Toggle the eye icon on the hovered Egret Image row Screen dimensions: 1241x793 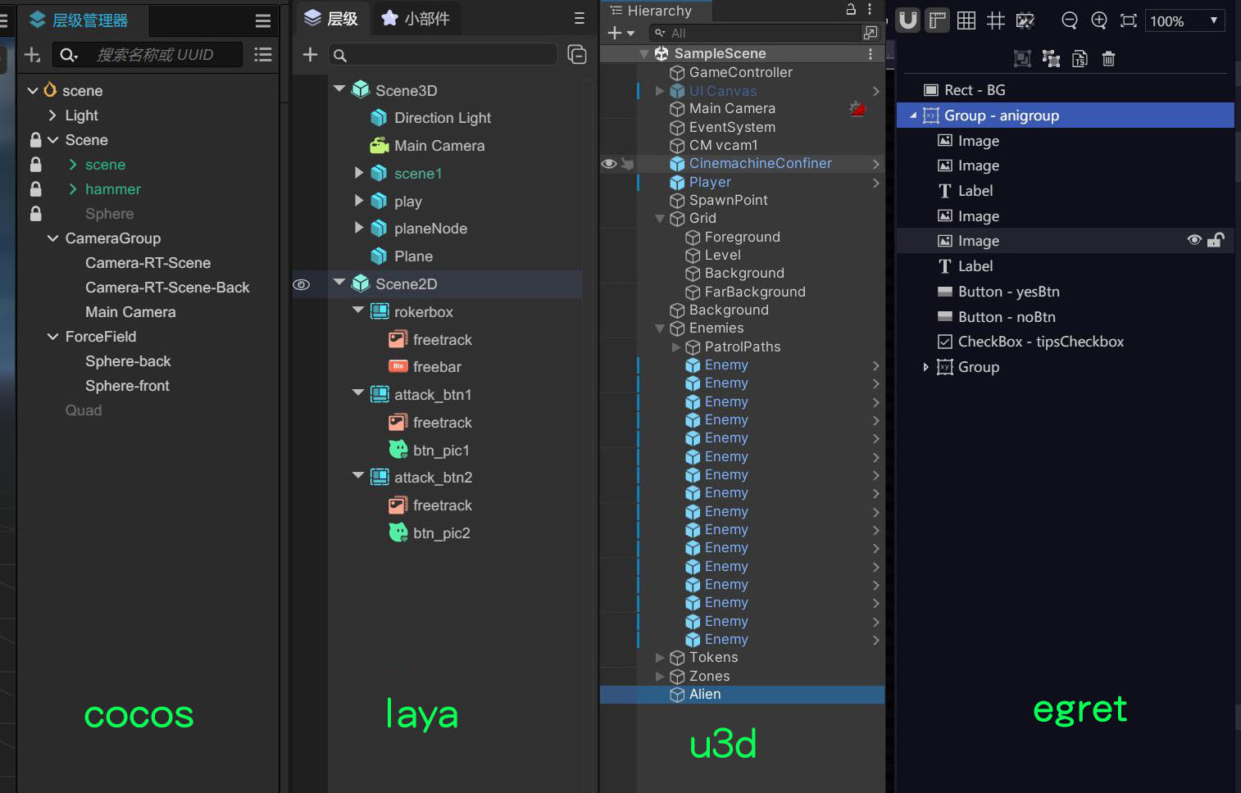1194,240
